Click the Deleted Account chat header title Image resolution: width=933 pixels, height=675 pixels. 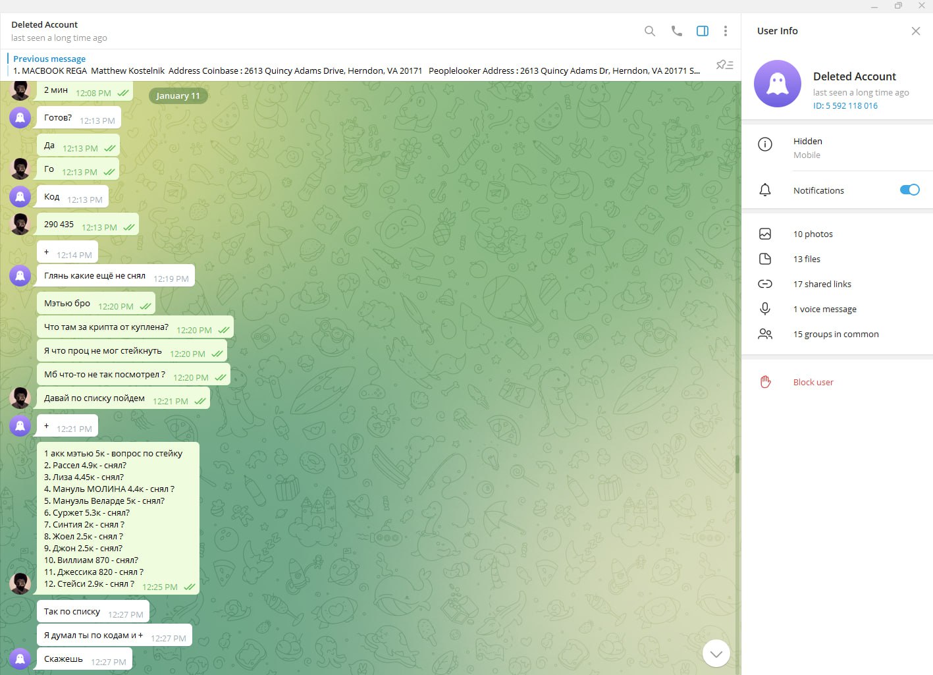tap(44, 24)
